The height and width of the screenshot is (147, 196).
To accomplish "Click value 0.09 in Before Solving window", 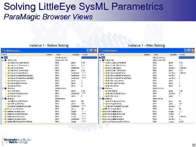I will 83,63.
